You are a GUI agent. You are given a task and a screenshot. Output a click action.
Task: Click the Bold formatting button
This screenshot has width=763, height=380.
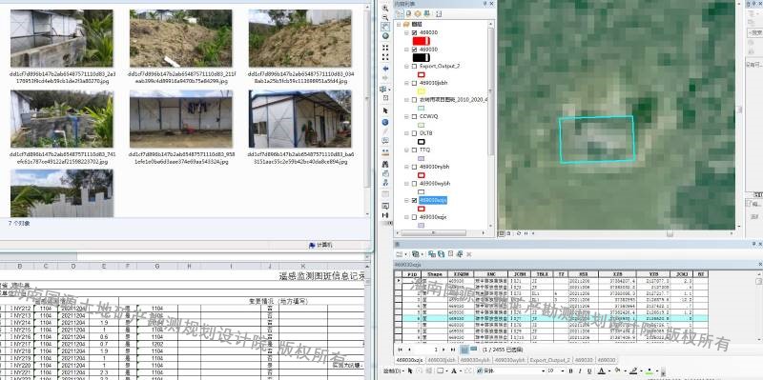(x=570, y=371)
